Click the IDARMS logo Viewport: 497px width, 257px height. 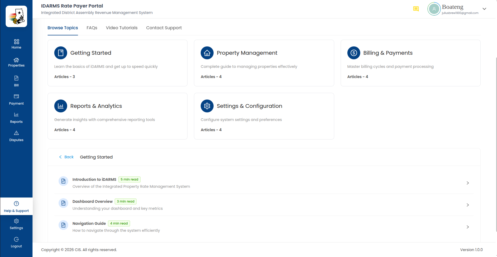[16, 16]
